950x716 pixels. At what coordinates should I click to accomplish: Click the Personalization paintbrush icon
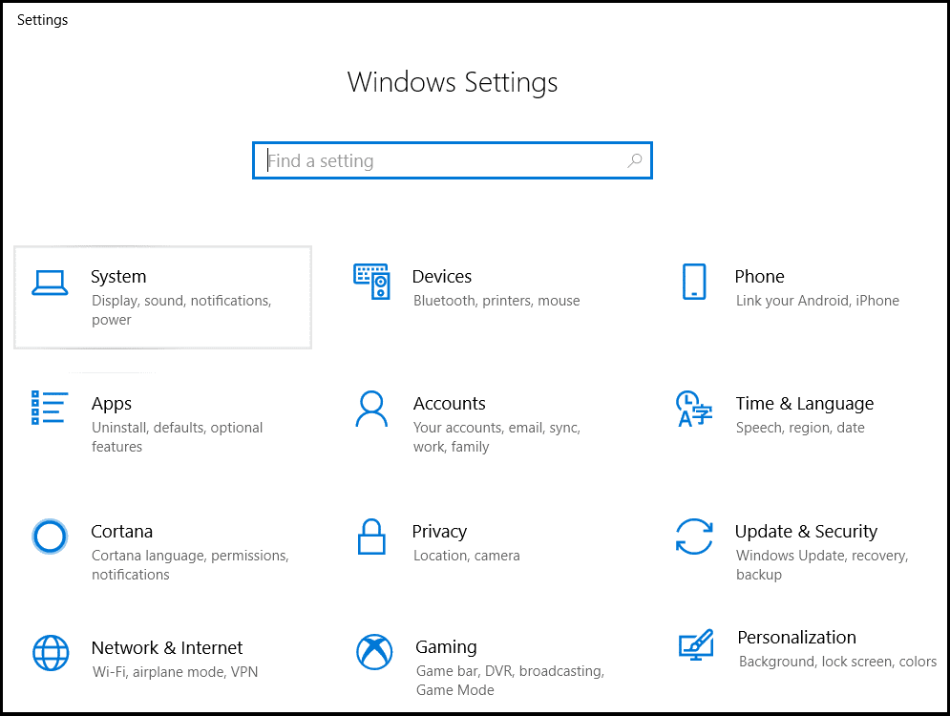coord(696,645)
